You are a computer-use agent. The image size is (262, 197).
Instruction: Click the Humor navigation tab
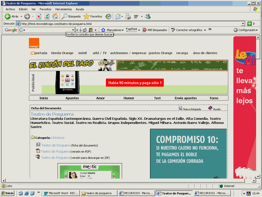[129, 98]
